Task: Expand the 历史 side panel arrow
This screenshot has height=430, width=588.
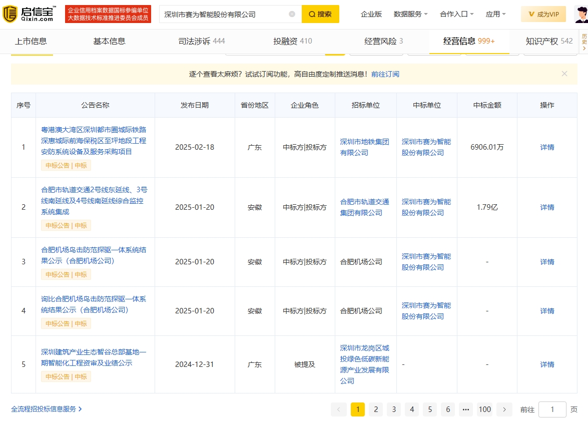Action: pos(584,49)
